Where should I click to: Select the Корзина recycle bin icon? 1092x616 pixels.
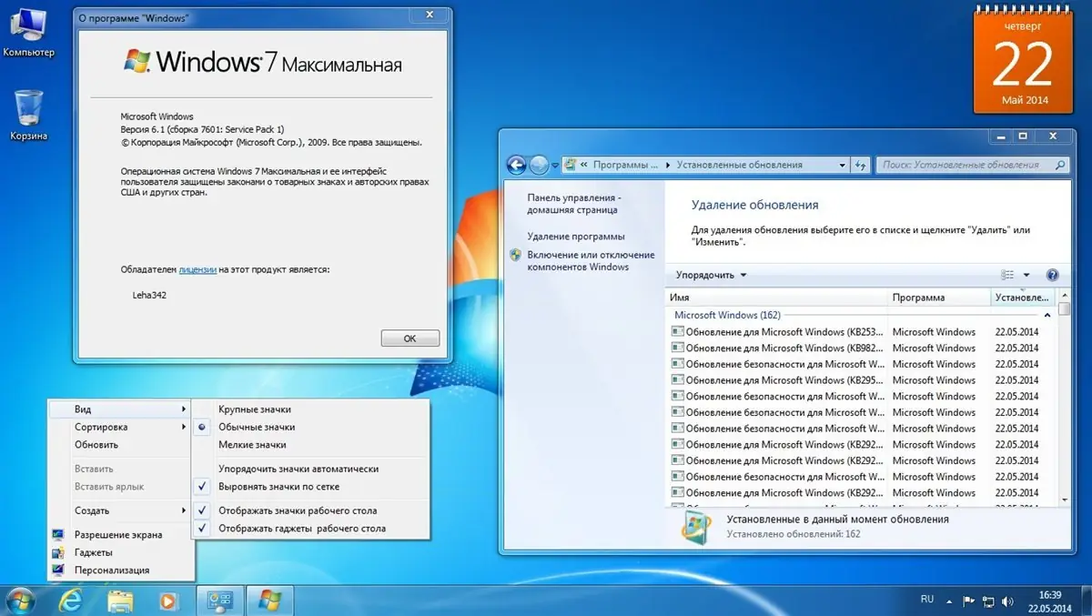(28, 115)
